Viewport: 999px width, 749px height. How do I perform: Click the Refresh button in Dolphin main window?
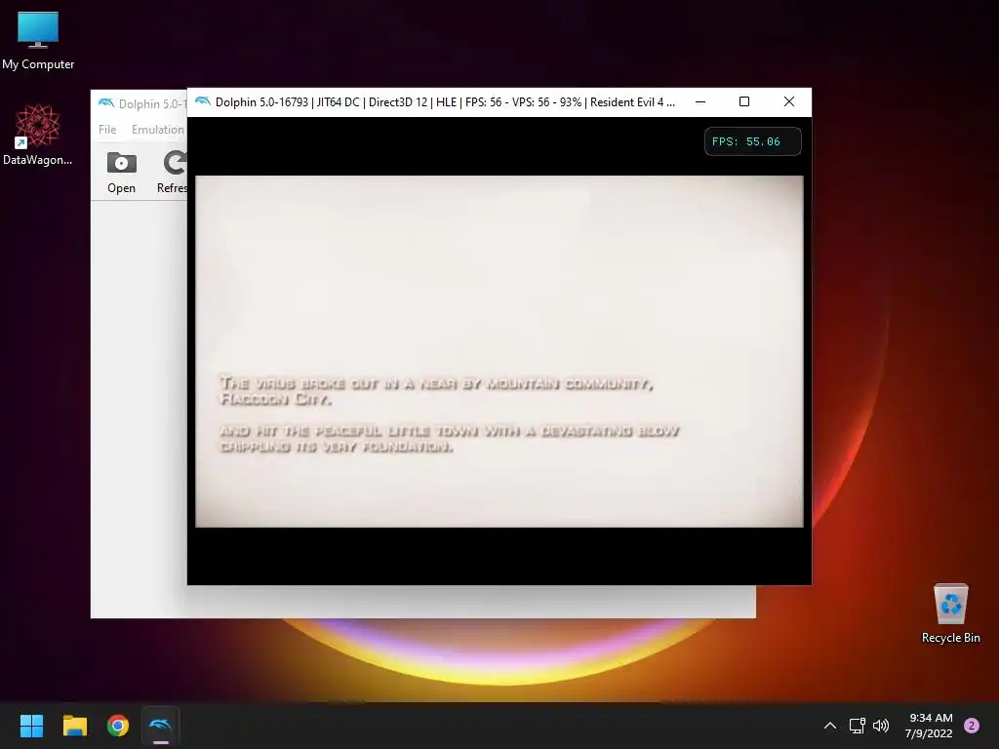(172, 173)
